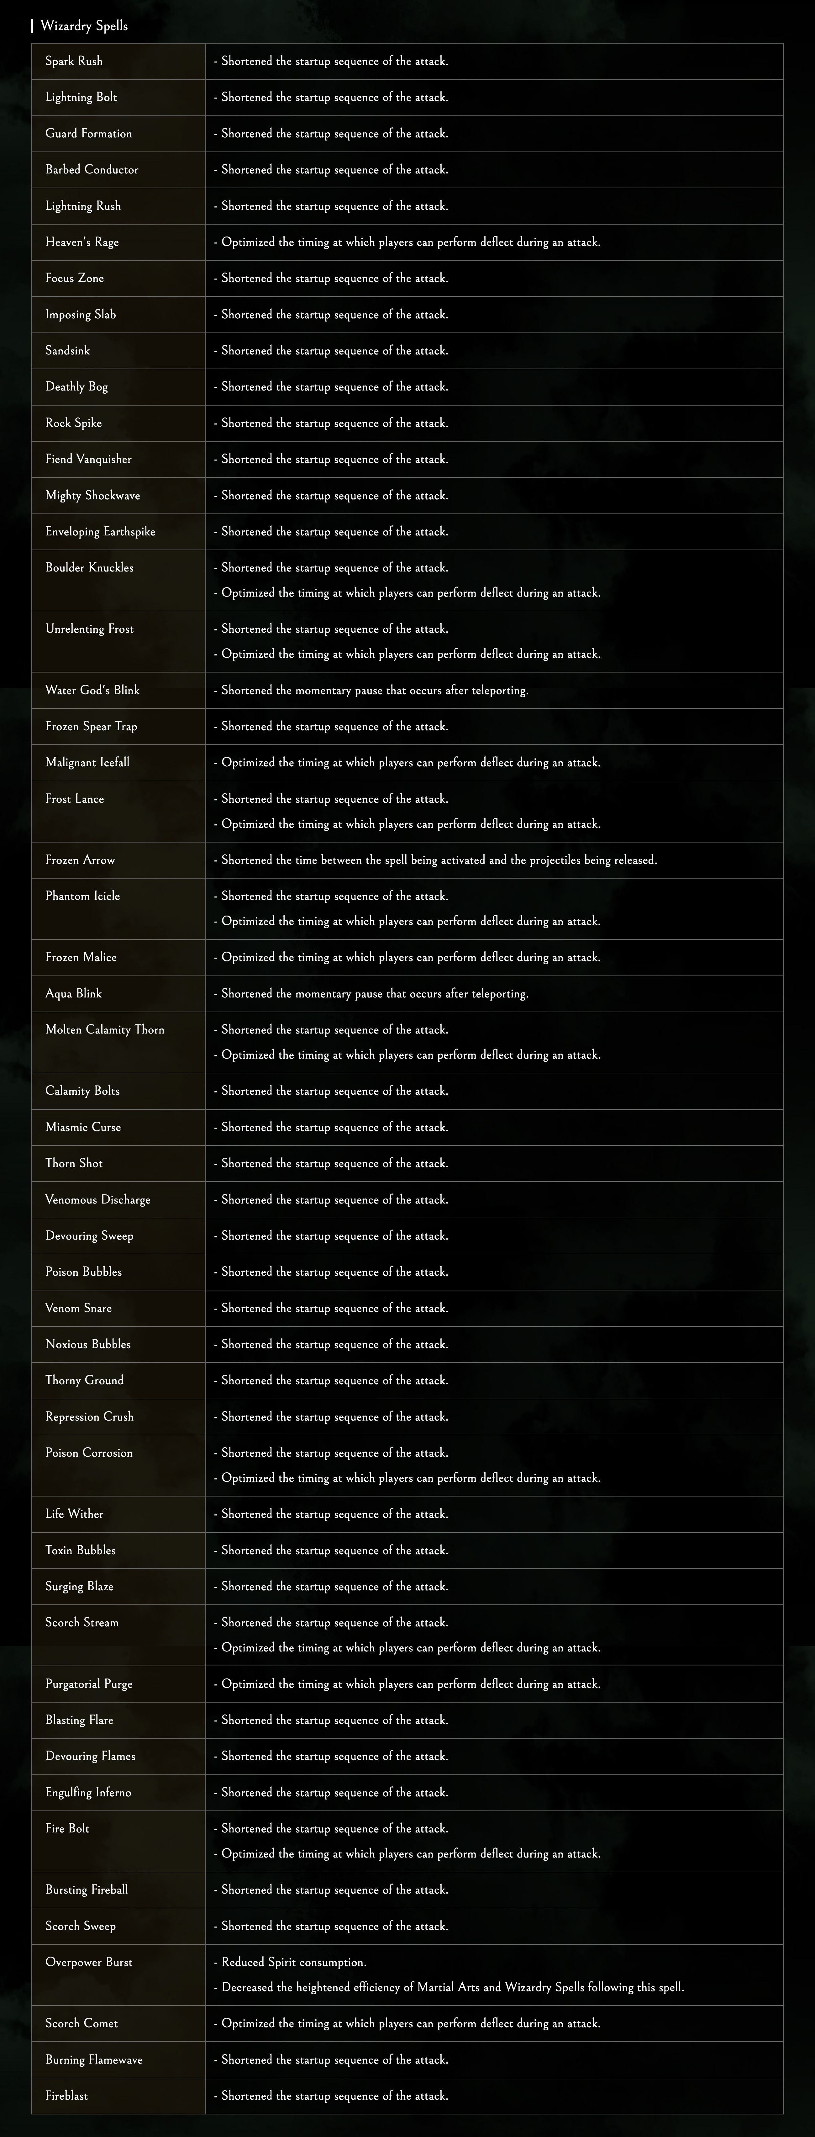Click the Water God's Blink entry
The height and width of the screenshot is (2137, 815).
click(92, 690)
